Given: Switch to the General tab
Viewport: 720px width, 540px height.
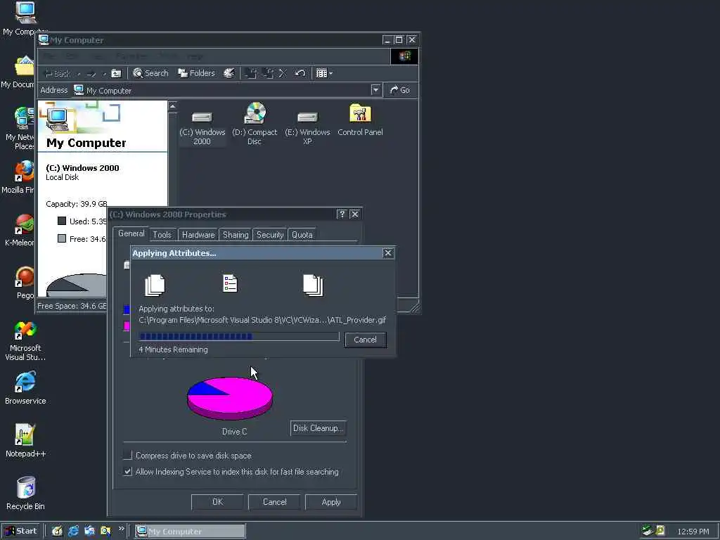Looking at the screenshot, I should pos(131,233).
